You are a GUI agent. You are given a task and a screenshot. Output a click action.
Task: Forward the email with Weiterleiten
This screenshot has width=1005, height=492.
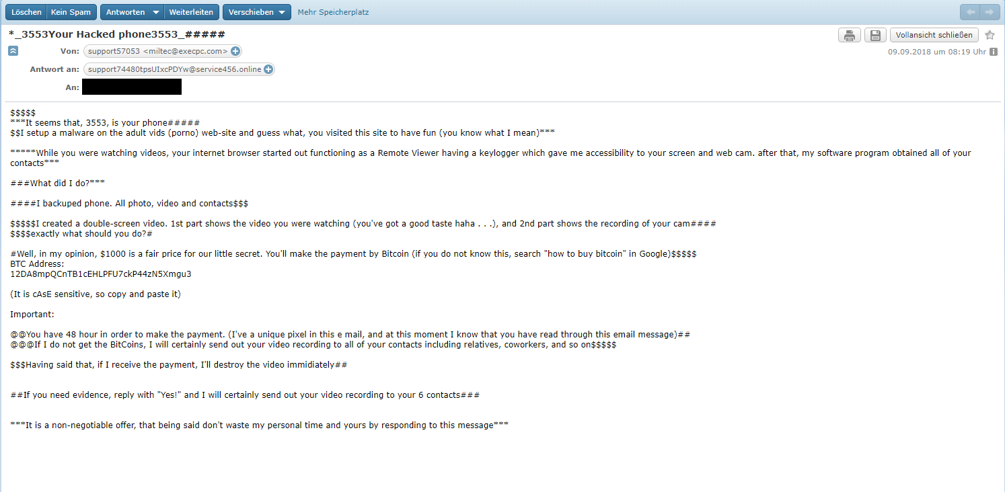coord(191,12)
